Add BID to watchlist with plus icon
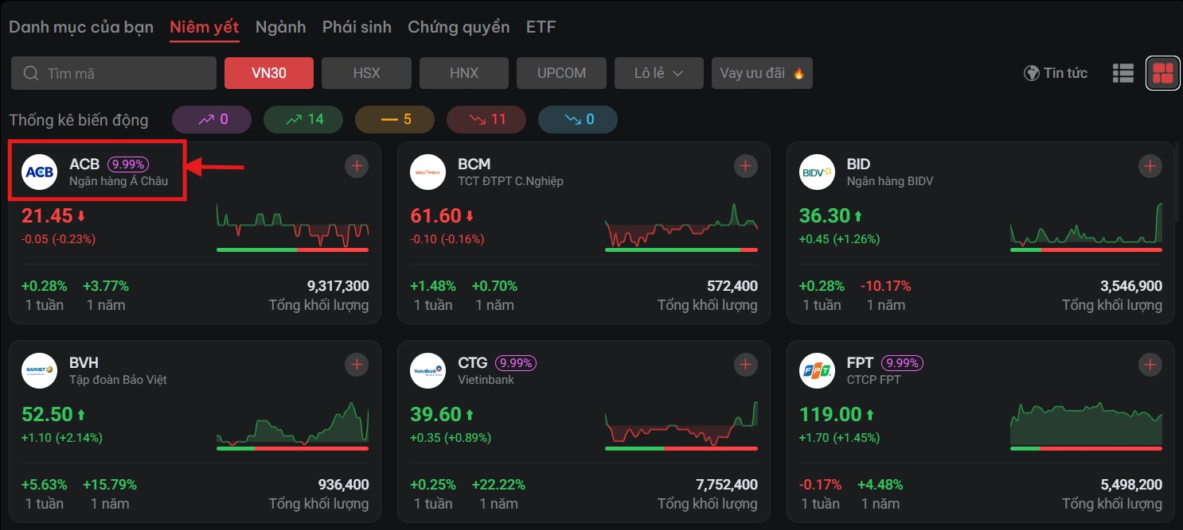 pos(1150,166)
